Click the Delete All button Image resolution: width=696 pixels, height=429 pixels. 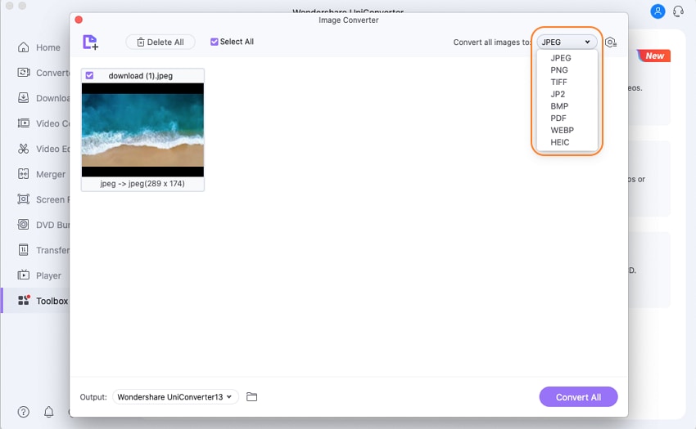(x=160, y=42)
